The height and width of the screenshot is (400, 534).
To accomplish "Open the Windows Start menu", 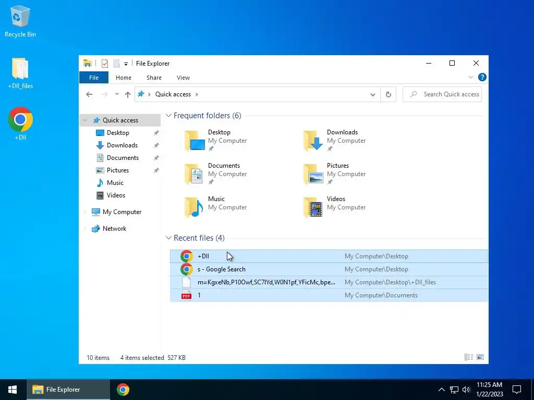I will pos(13,390).
